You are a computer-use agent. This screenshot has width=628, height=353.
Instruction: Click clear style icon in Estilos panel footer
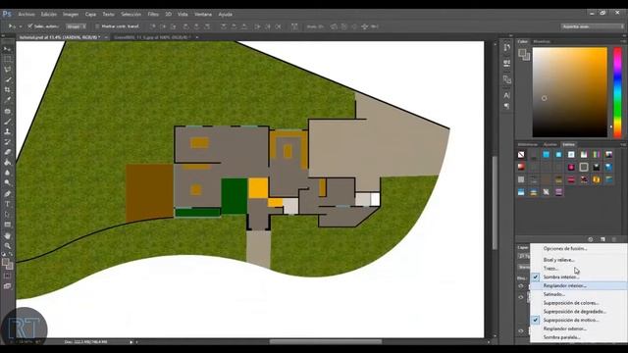click(x=591, y=239)
